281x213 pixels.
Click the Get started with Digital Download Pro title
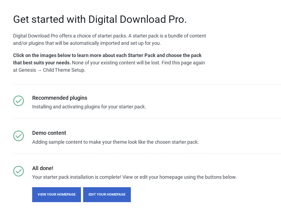coord(100,19)
